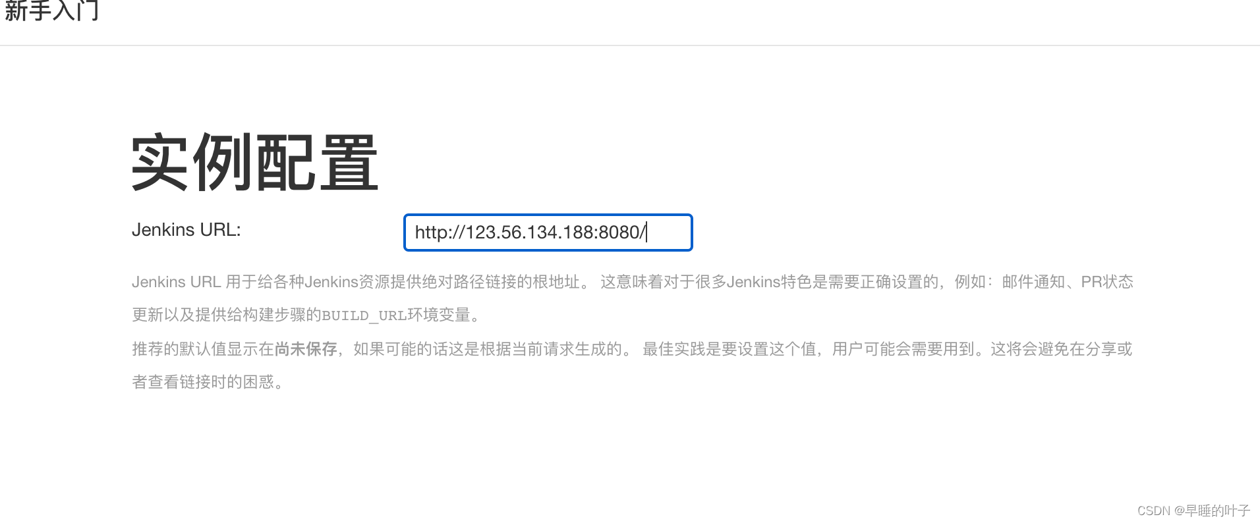Click the 如果可能的话这是根据当前请求生成的 phrase
This screenshot has height=523, width=1260.
coord(488,349)
